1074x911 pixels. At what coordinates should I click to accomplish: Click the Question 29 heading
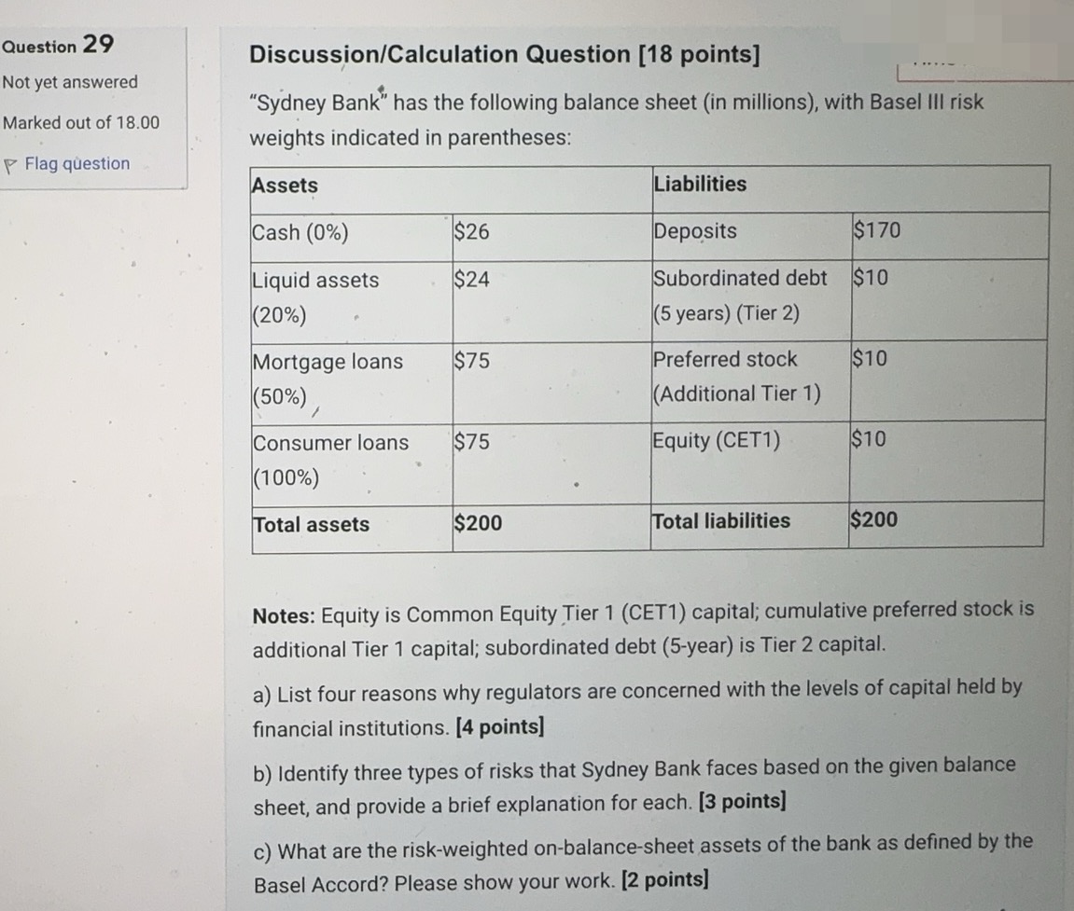click(54, 46)
